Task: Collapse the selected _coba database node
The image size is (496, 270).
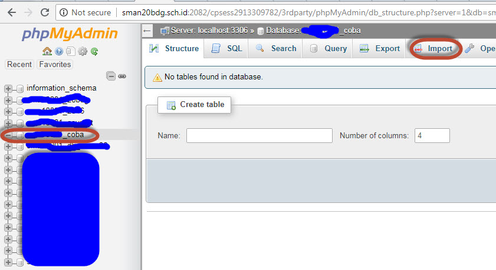Action: (8, 135)
